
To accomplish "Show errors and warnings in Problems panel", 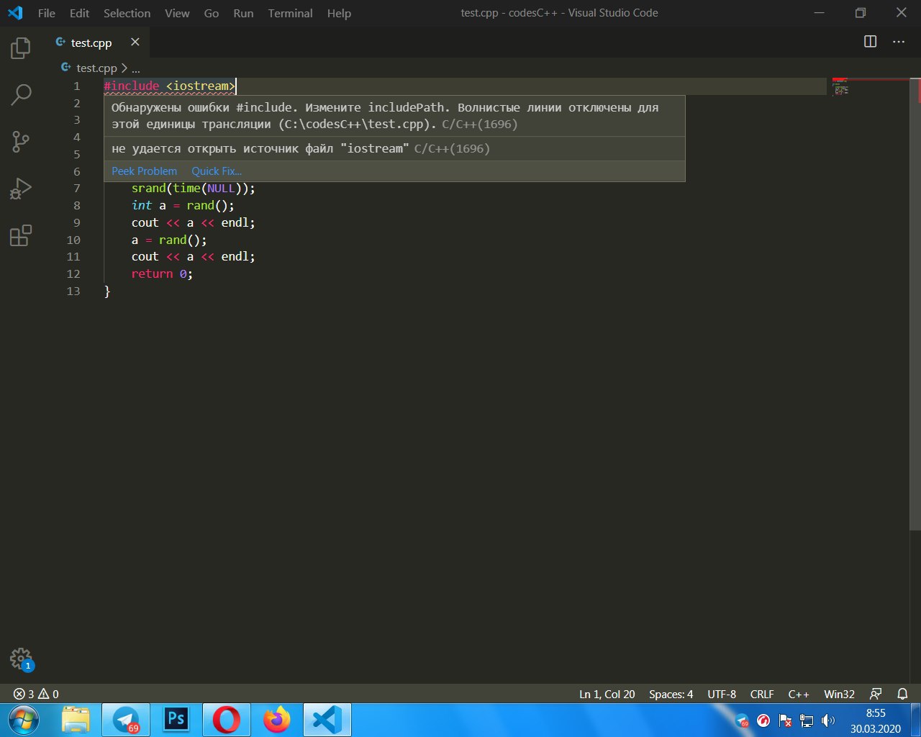I will [36, 694].
